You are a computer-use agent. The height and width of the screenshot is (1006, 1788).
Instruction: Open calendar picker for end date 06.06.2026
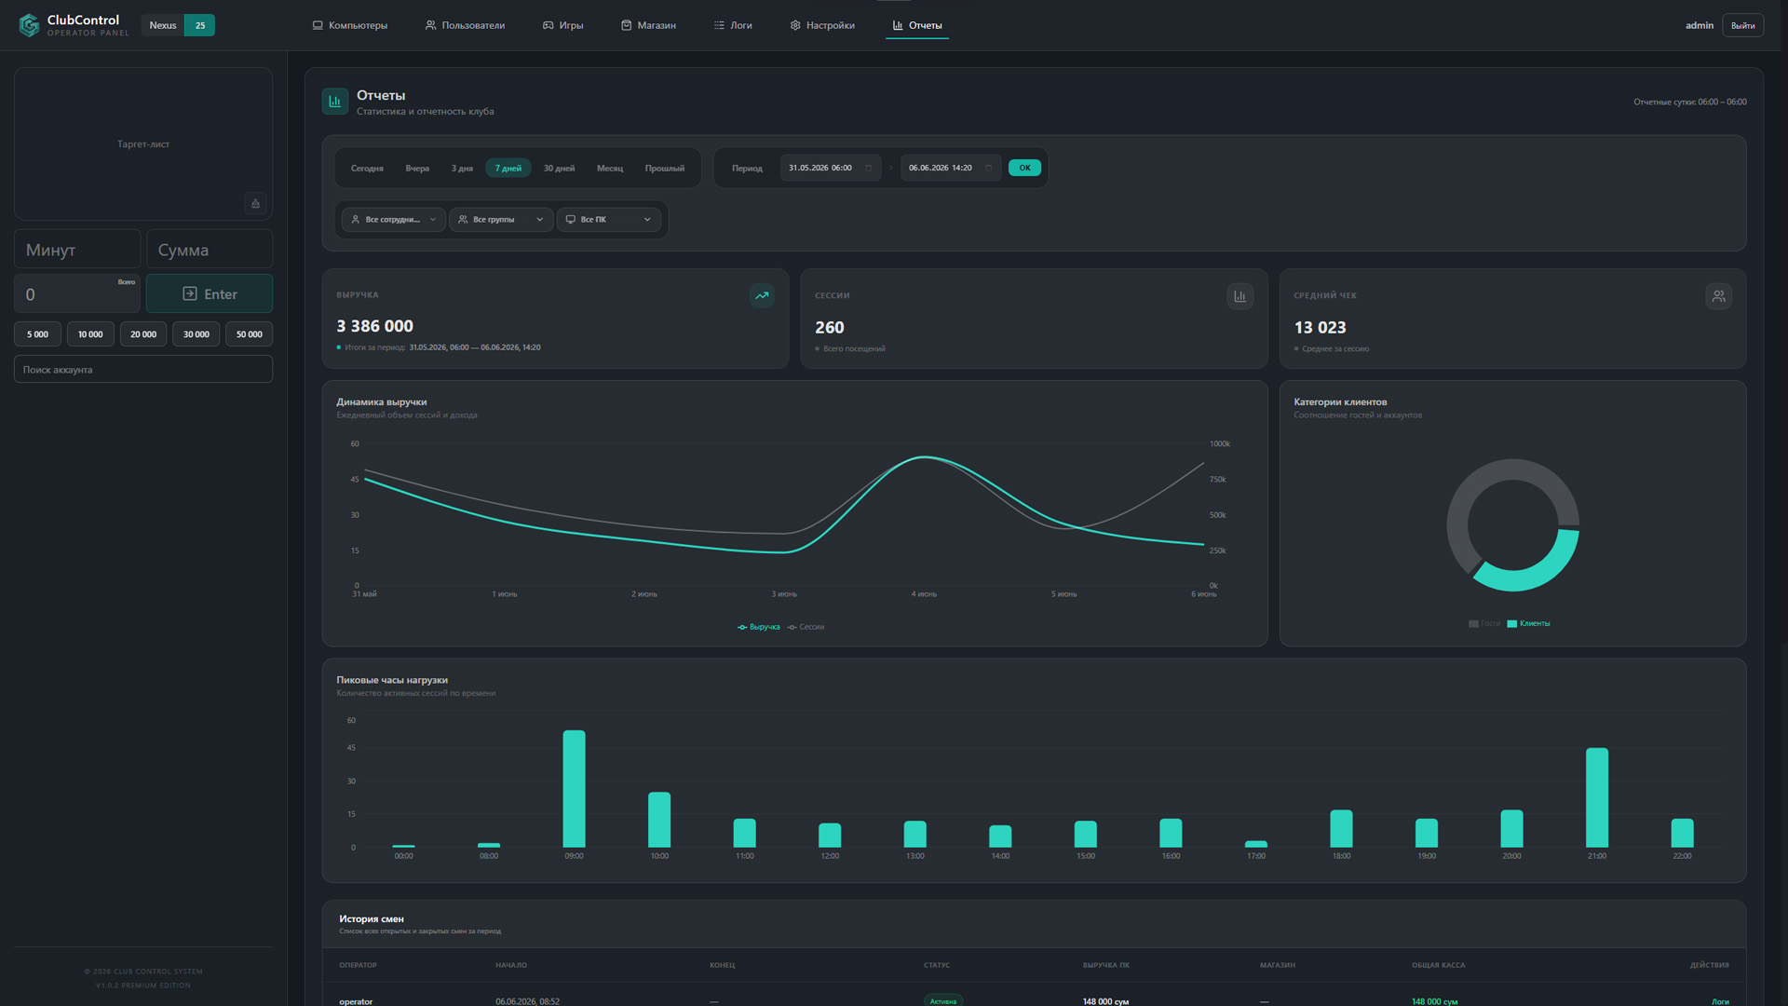[988, 168]
